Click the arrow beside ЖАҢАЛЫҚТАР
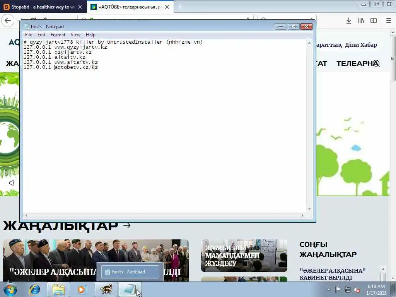The height and width of the screenshot is (297, 396). (127, 225)
